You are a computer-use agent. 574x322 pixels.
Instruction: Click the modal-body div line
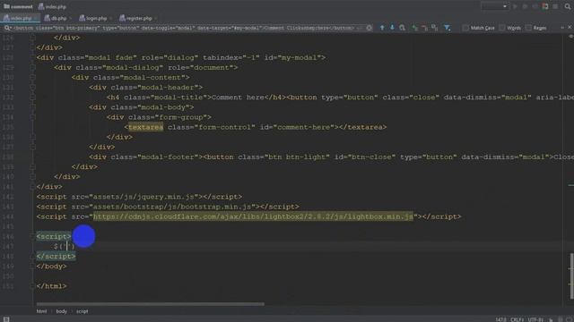(142, 107)
